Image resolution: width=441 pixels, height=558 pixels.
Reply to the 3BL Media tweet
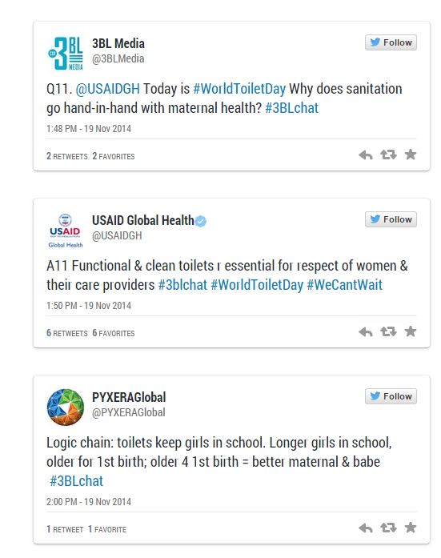366,155
